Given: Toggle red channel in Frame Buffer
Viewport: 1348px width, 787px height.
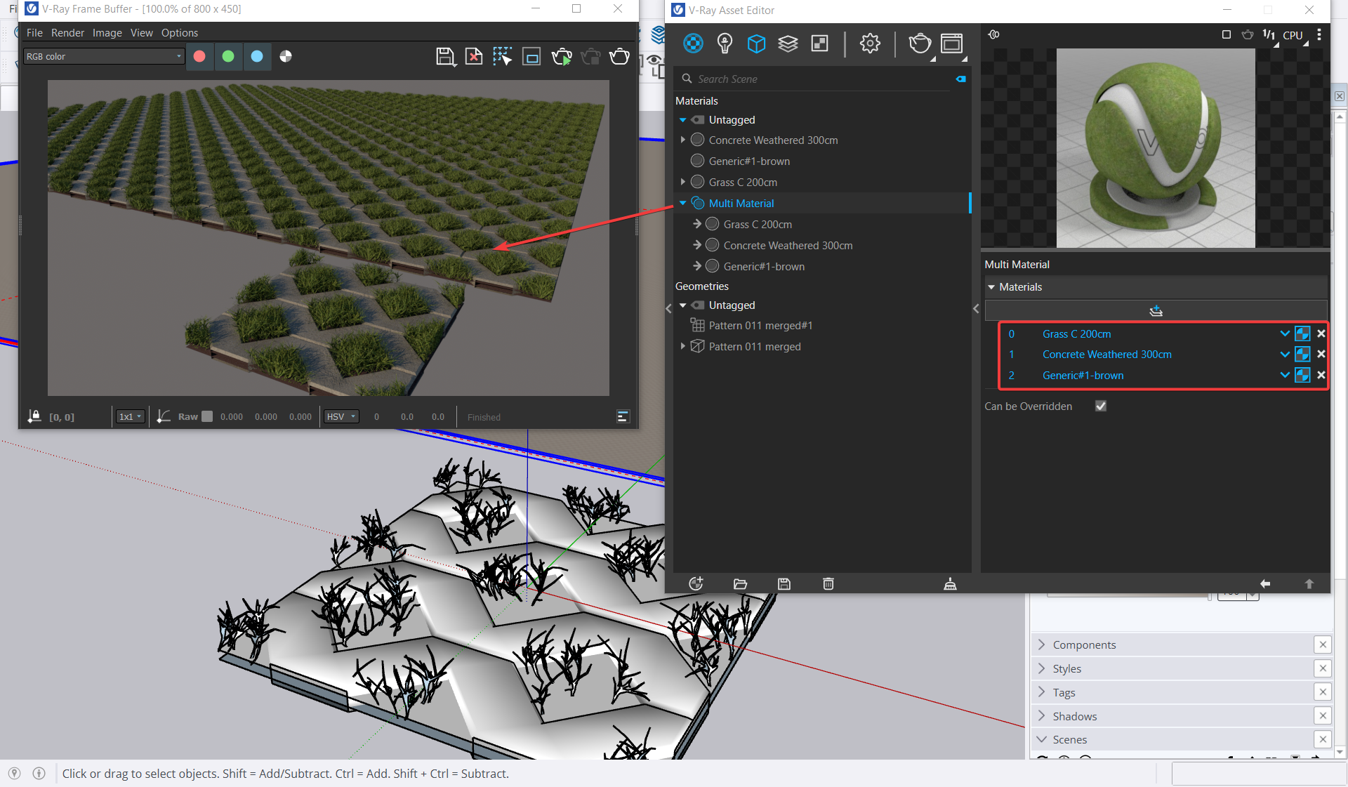Looking at the screenshot, I should point(199,56).
